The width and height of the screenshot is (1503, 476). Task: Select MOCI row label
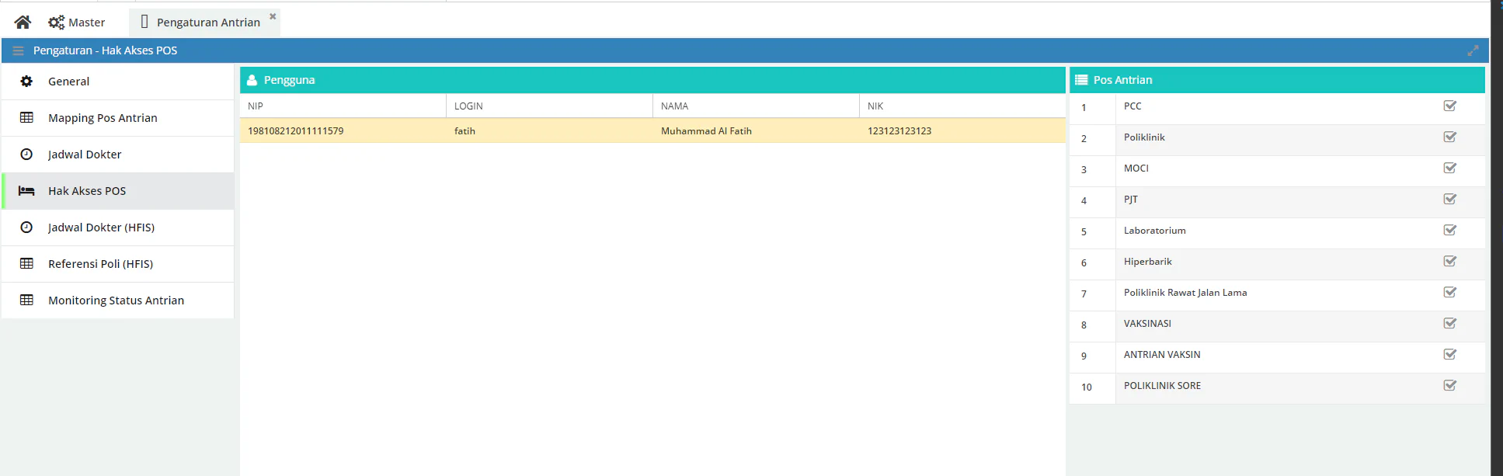[1136, 169]
